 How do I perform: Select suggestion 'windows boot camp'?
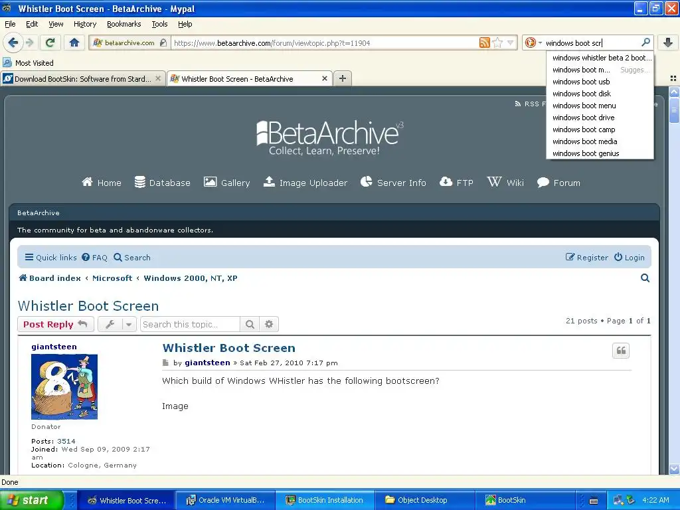[x=600, y=129]
